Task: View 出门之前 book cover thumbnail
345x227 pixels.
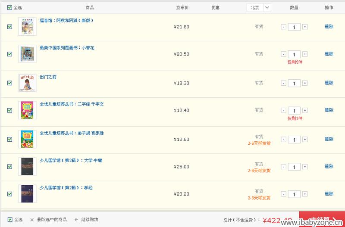Action: 27,83
